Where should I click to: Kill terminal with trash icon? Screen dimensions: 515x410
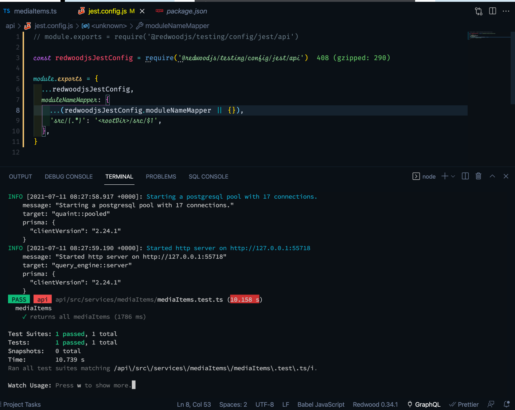[x=479, y=176]
